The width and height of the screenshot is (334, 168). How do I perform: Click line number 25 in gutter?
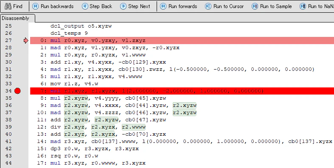coord(8,26)
